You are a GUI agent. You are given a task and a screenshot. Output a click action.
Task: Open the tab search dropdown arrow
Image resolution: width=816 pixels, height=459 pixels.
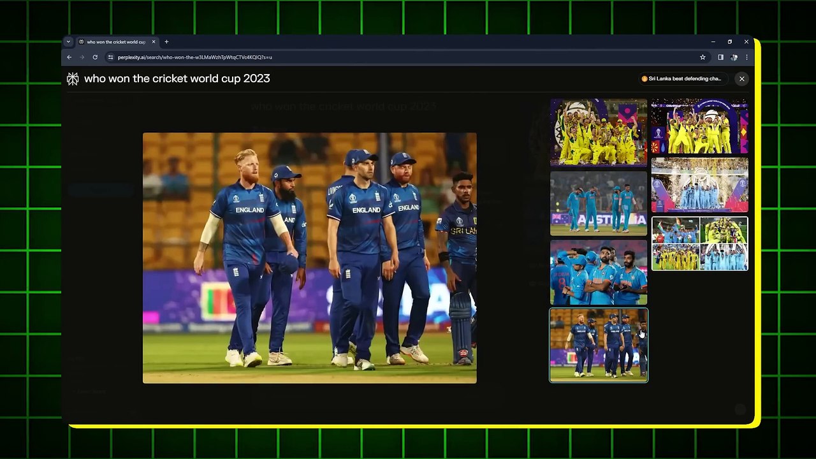(x=68, y=41)
